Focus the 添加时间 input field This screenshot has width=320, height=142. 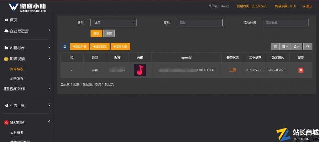(x=286, y=23)
